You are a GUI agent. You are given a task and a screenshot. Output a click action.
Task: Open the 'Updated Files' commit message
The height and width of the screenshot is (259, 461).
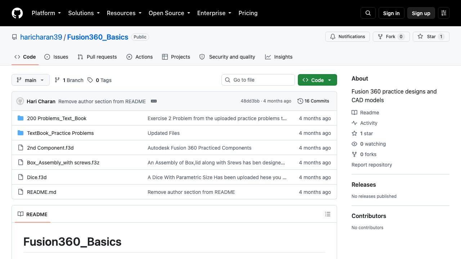point(164,133)
